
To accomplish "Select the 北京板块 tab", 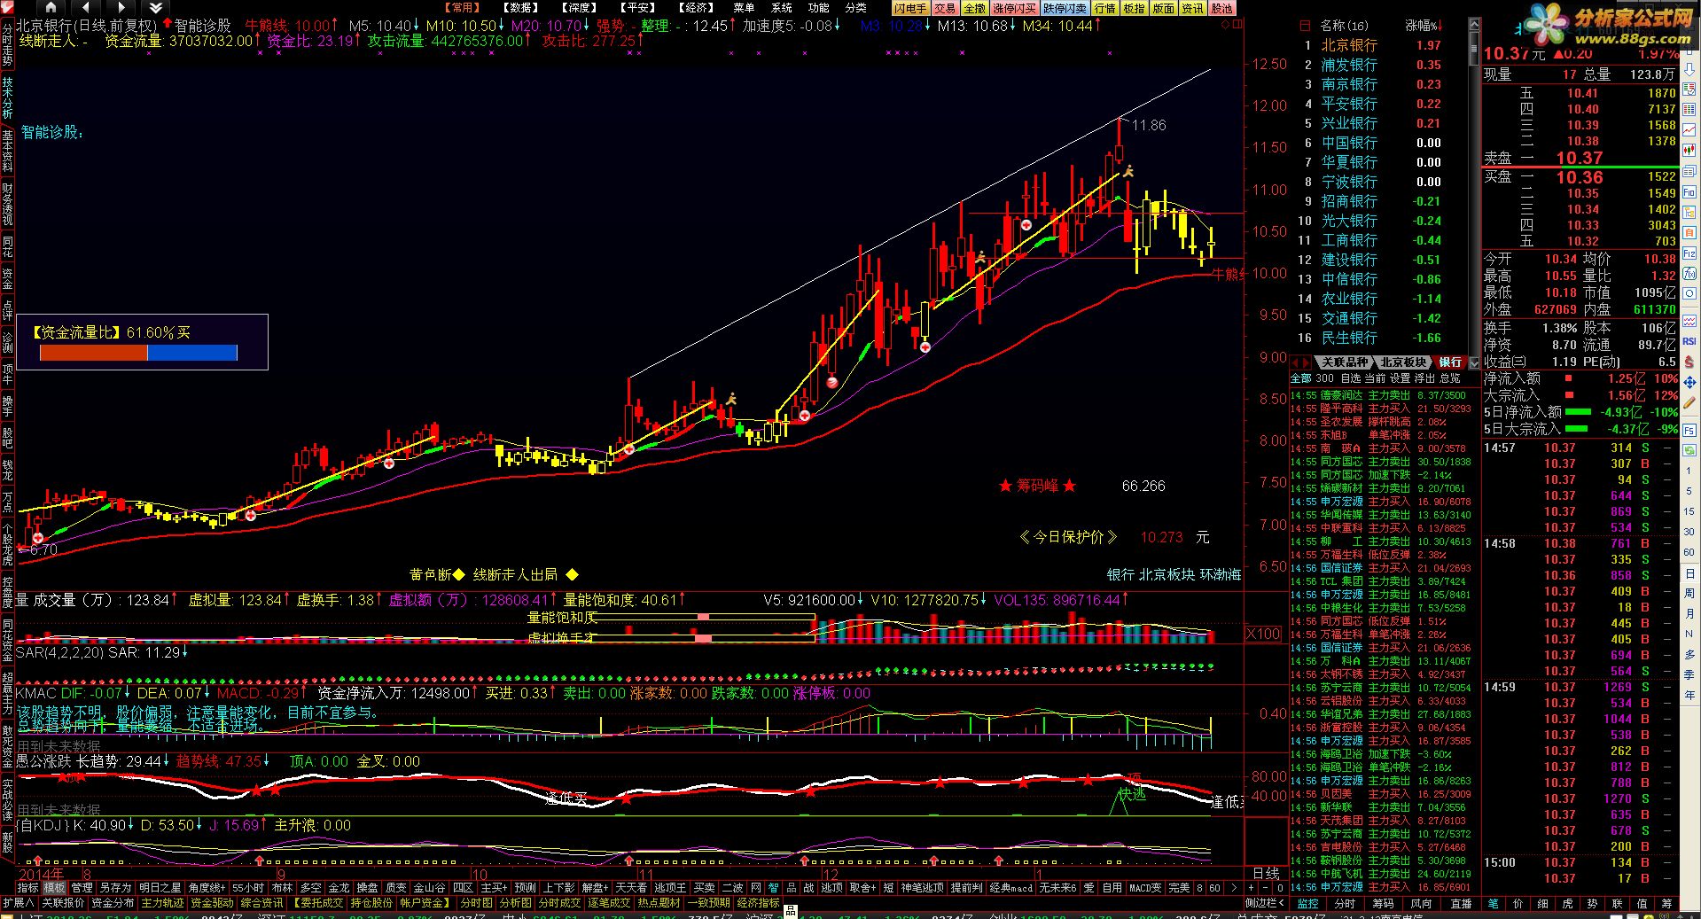I will coord(1403,362).
